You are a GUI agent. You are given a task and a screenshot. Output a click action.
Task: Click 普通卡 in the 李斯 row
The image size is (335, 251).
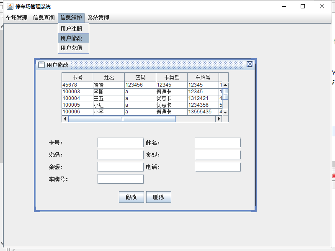[x=172, y=92]
